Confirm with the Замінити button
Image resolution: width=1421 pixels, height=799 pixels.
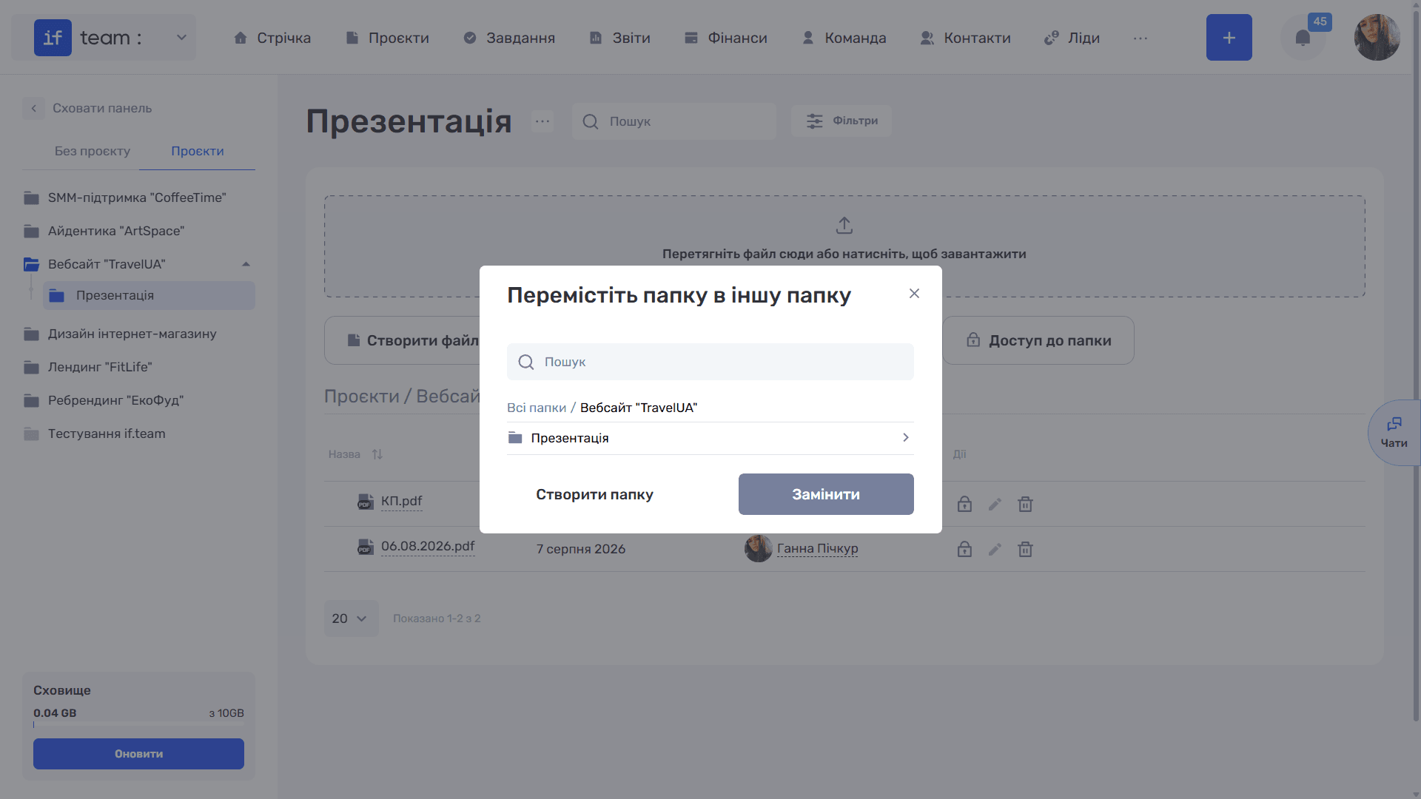(x=826, y=494)
